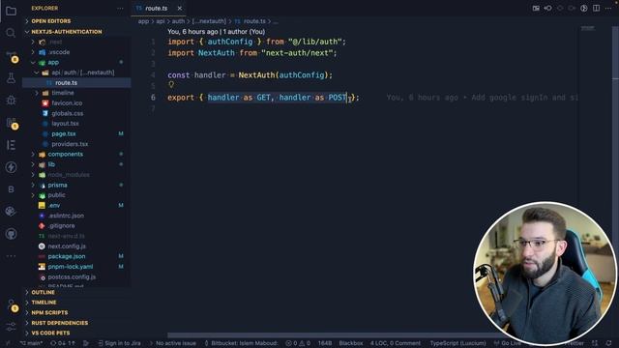
Task: Expand the Open Editors section
Action: pyautogui.click(x=51, y=21)
